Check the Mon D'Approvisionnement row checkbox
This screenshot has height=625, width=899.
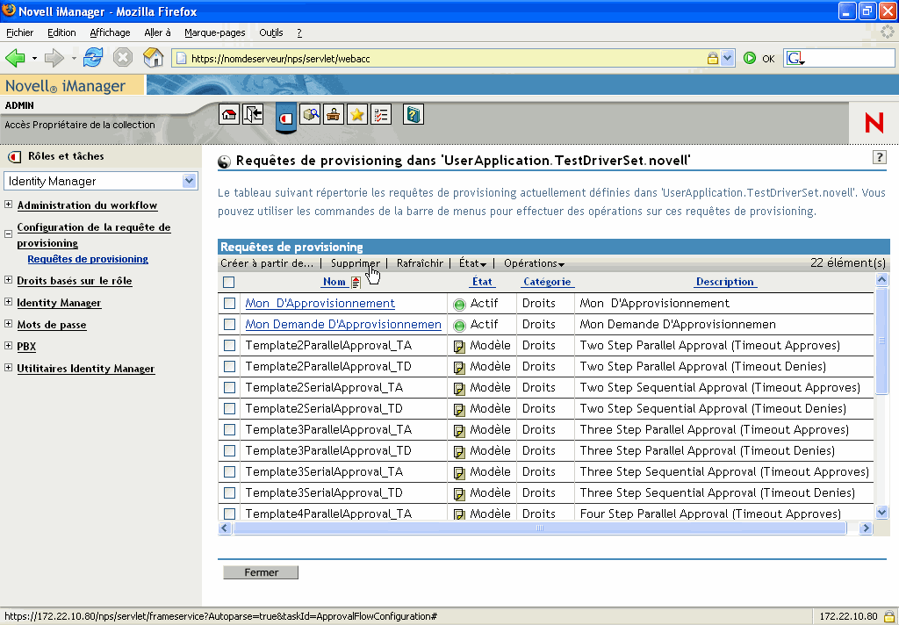click(x=229, y=303)
